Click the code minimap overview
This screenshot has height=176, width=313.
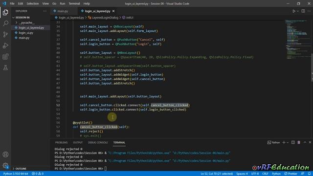point(297,39)
